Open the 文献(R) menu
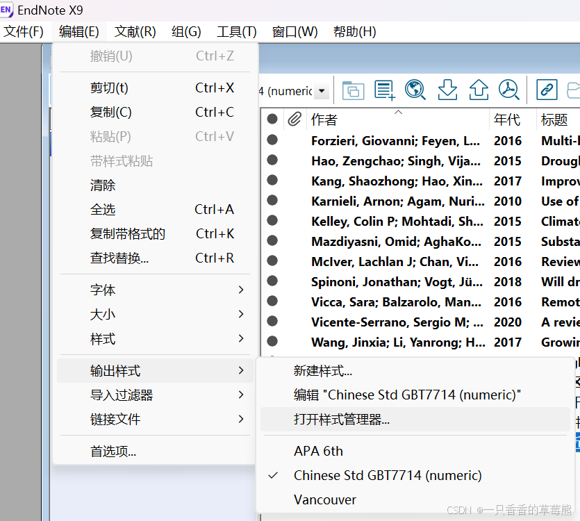The width and height of the screenshot is (580, 521). click(x=135, y=32)
